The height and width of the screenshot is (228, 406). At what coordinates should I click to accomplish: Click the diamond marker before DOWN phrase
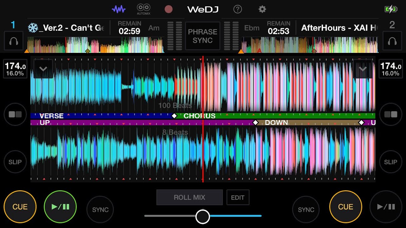(x=255, y=123)
